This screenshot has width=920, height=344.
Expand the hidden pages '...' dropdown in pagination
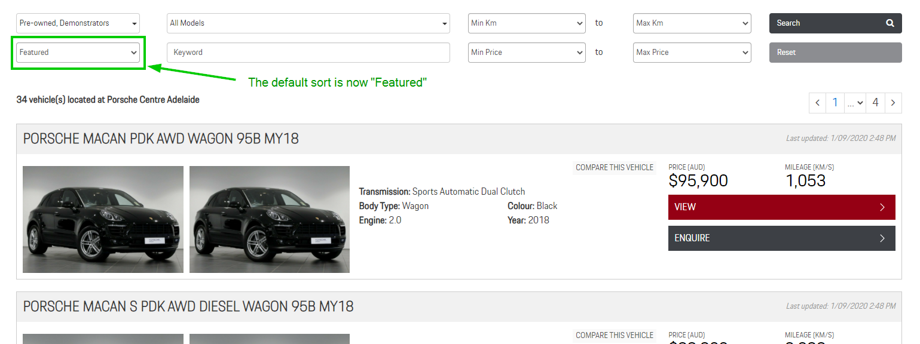point(854,102)
